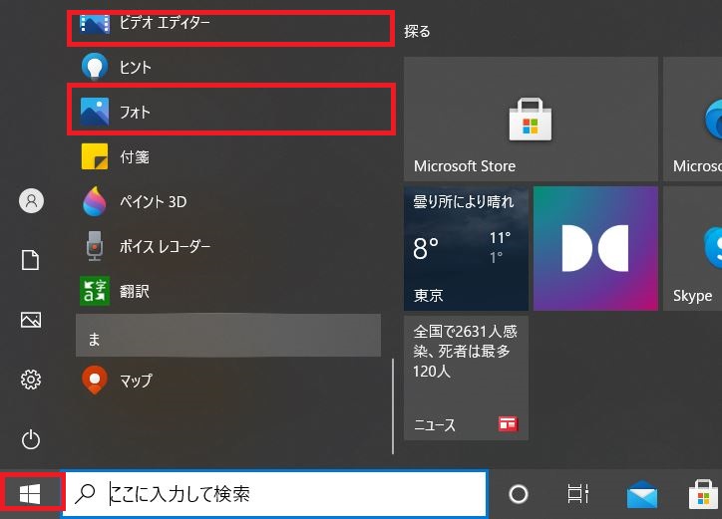Open the 付箋 sticky notes app
The image size is (722, 519).
(228, 156)
